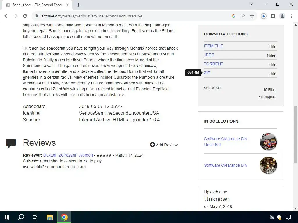Click Software Clearance Bin: Unsorted thumbnail

pos(268,142)
